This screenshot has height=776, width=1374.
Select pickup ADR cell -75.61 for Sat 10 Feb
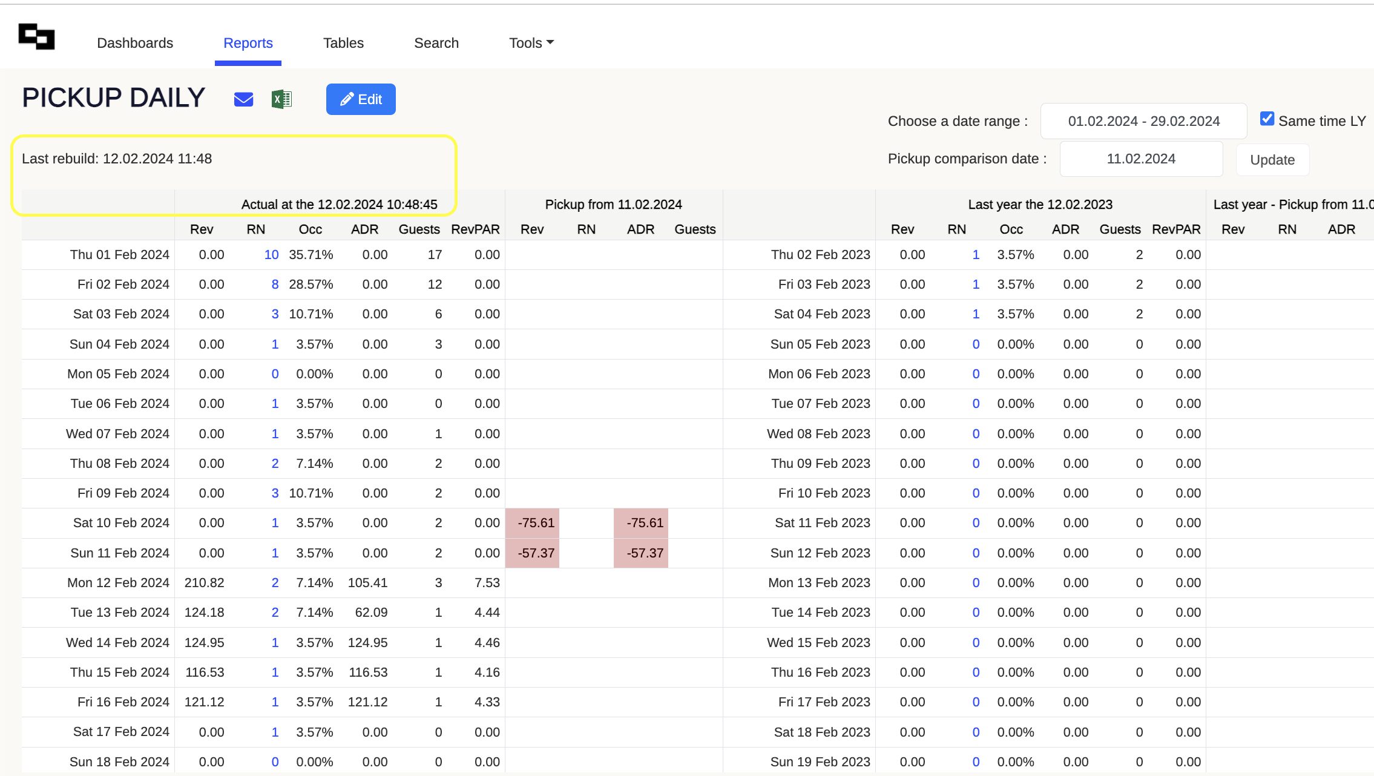[641, 523]
